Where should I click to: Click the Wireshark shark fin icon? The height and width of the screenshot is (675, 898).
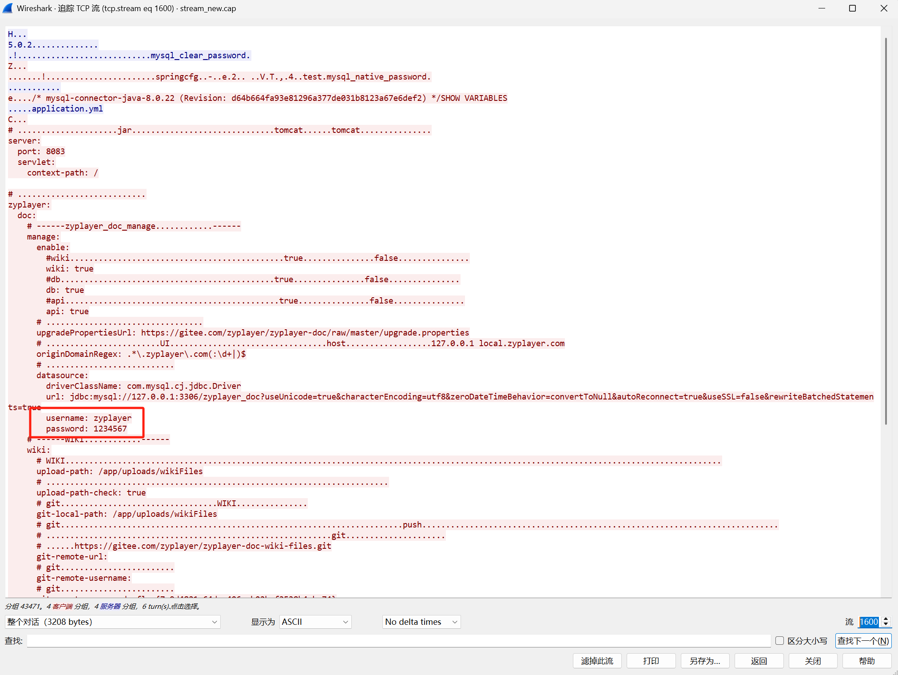pos(8,8)
